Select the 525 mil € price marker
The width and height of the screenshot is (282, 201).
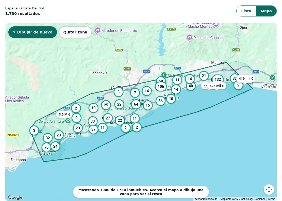point(216,86)
